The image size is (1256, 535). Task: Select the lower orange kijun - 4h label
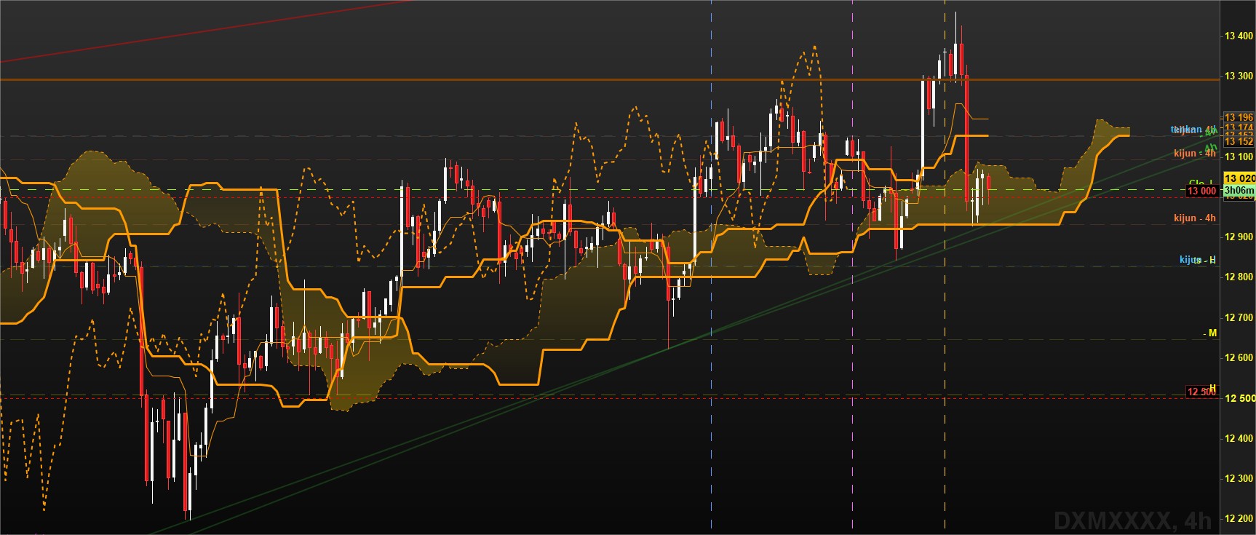click(1194, 218)
